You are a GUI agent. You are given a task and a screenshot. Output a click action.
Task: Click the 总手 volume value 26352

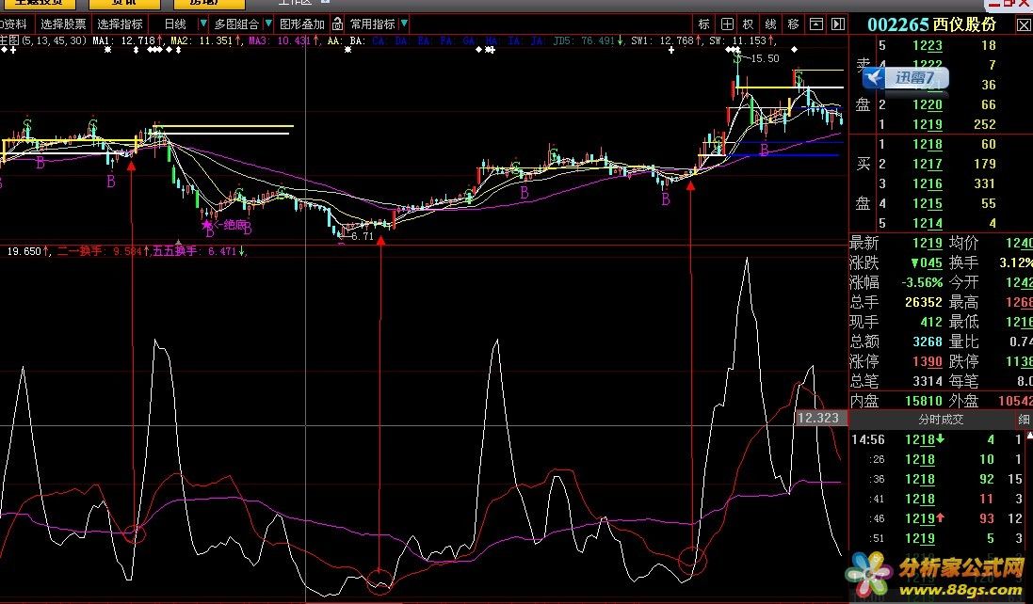click(924, 302)
